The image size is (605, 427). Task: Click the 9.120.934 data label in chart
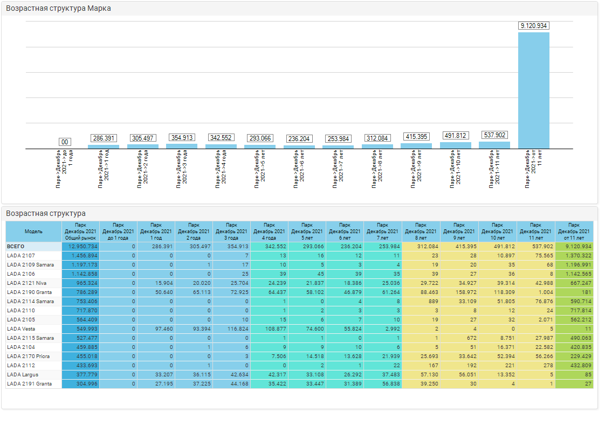point(533,25)
